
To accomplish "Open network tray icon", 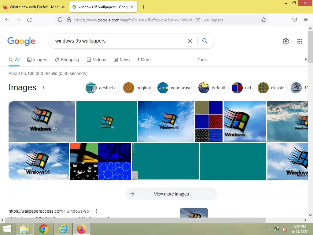I will click(x=277, y=229).
